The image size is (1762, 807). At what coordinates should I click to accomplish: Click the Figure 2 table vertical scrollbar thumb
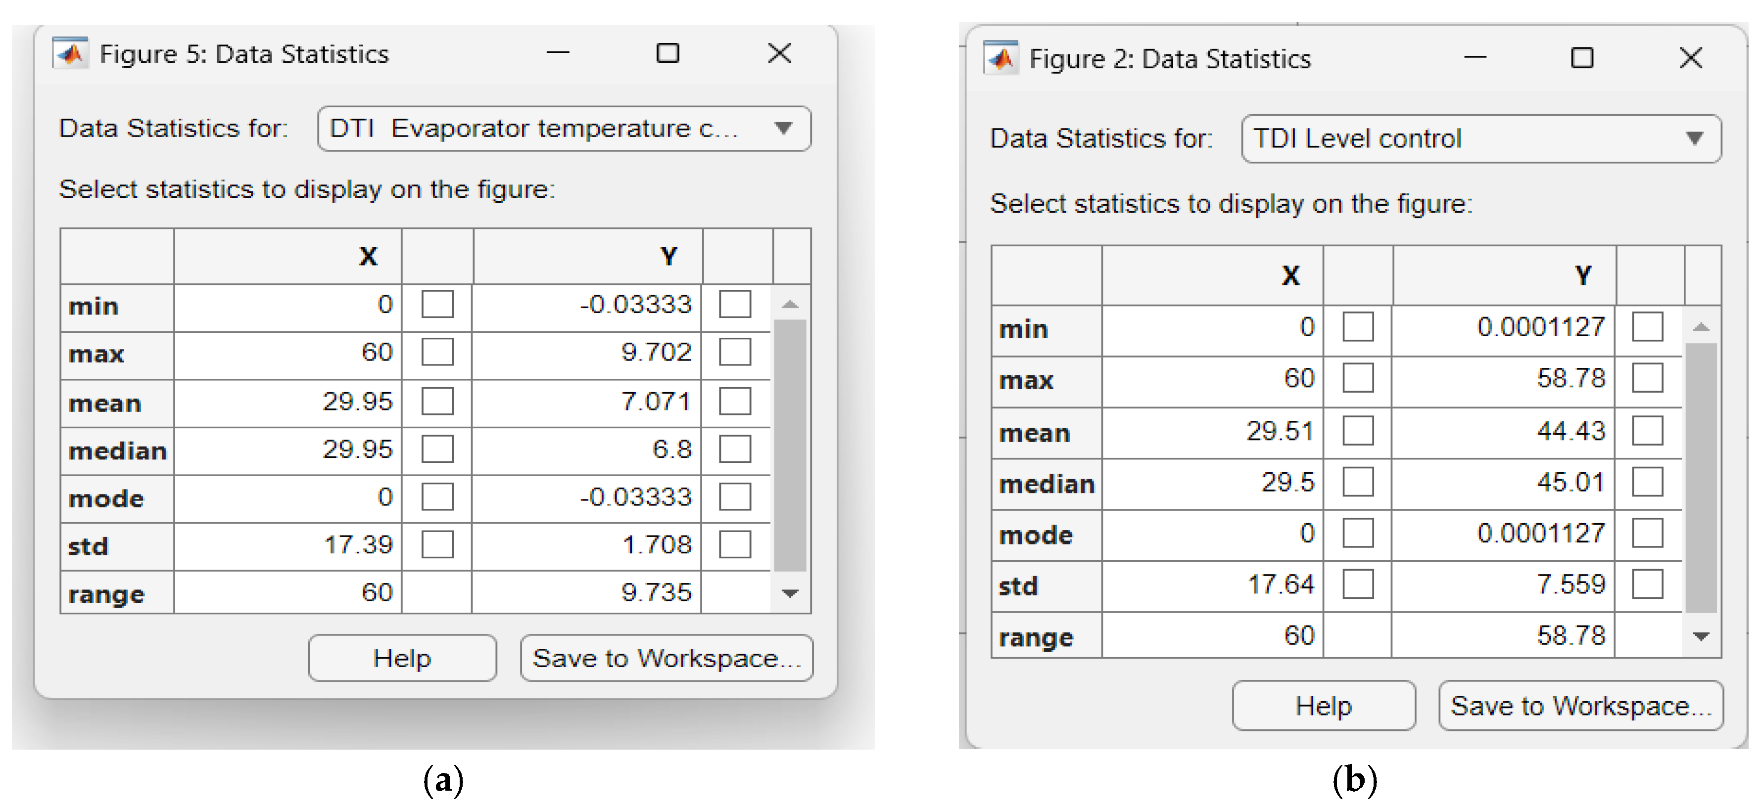1701,478
